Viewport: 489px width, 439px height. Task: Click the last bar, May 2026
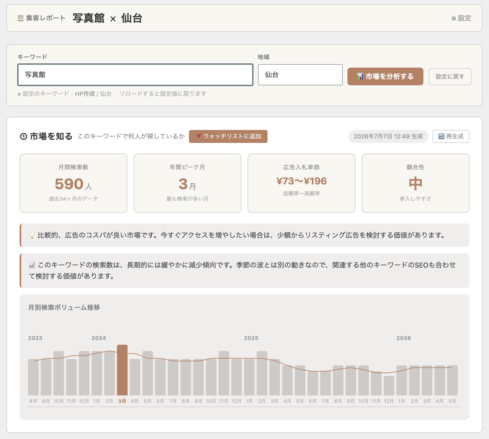tap(452, 380)
